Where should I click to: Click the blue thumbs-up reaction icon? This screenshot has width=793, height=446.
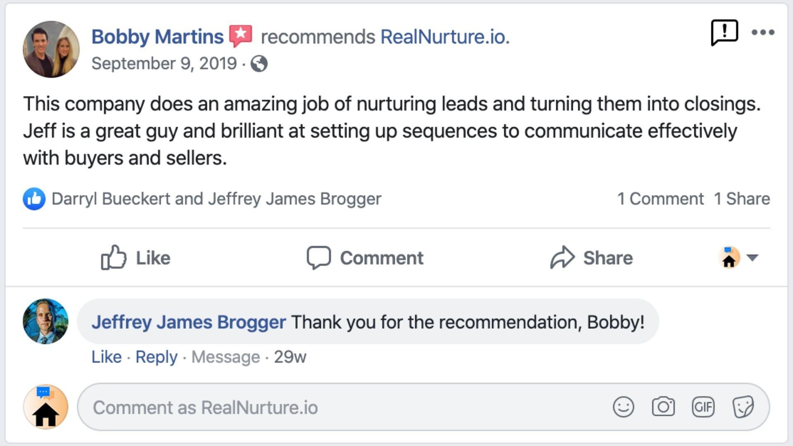(34, 199)
